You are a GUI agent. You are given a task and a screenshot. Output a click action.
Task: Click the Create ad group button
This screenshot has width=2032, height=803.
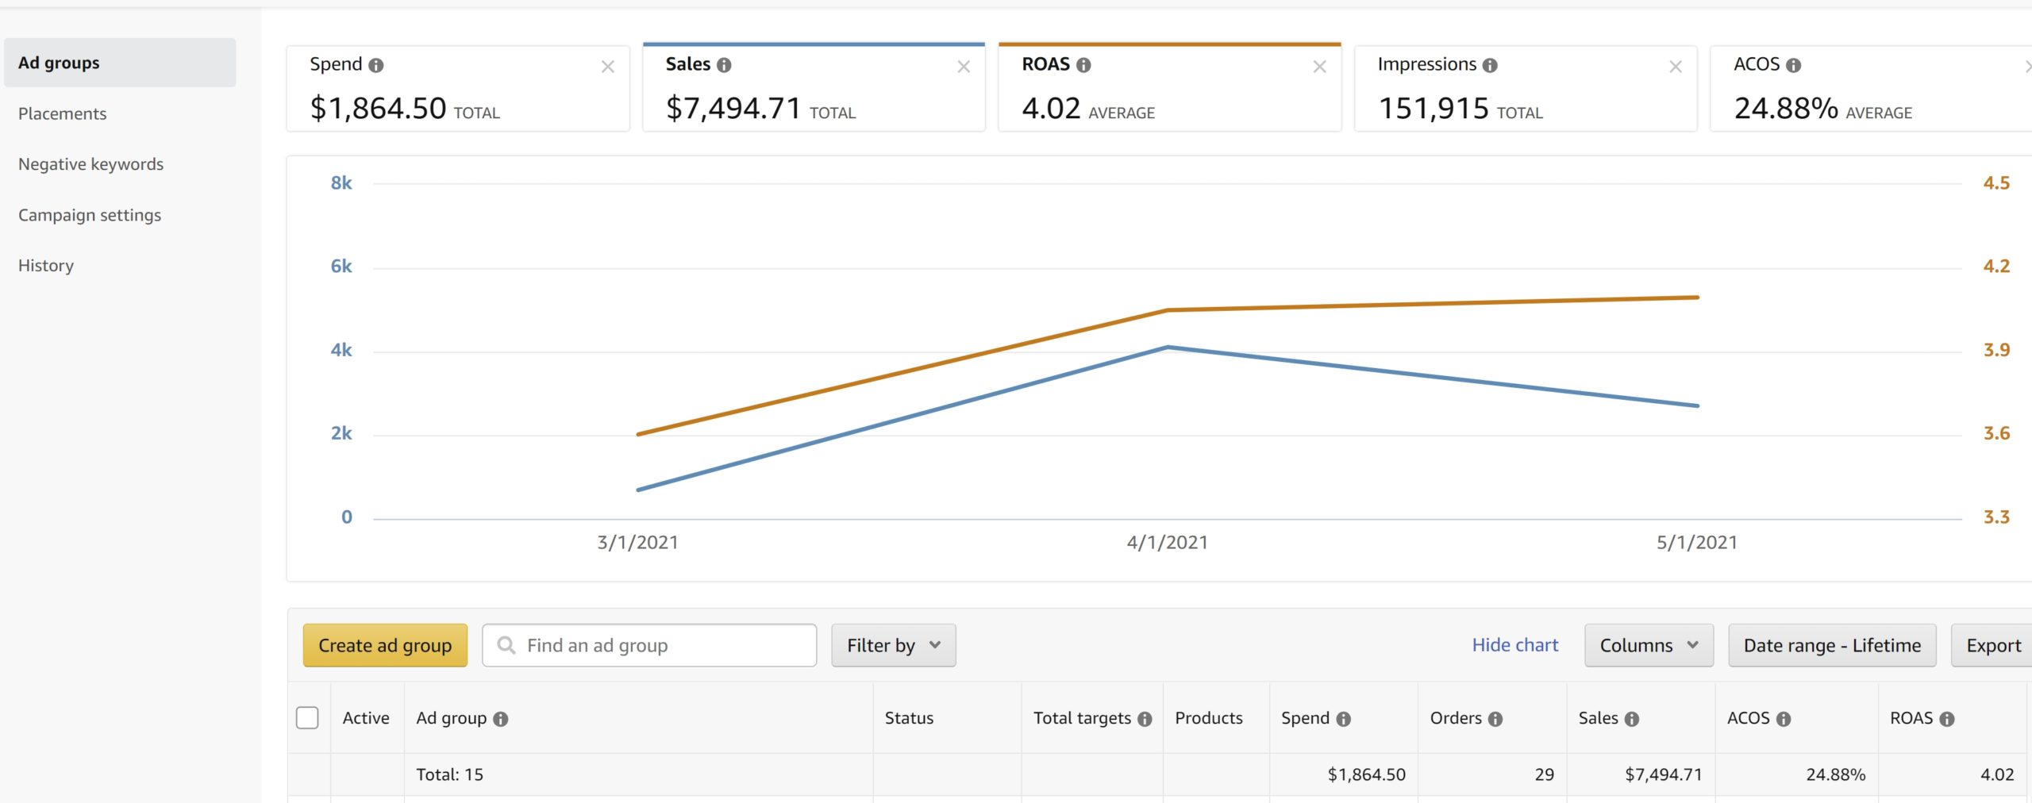coord(385,646)
